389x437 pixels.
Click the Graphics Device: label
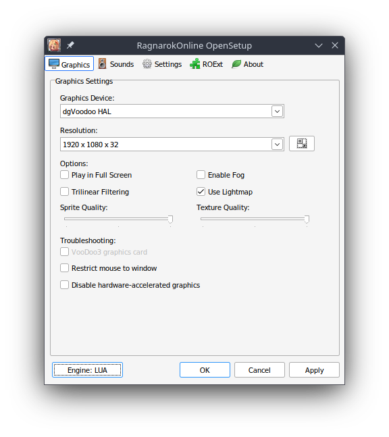point(87,98)
